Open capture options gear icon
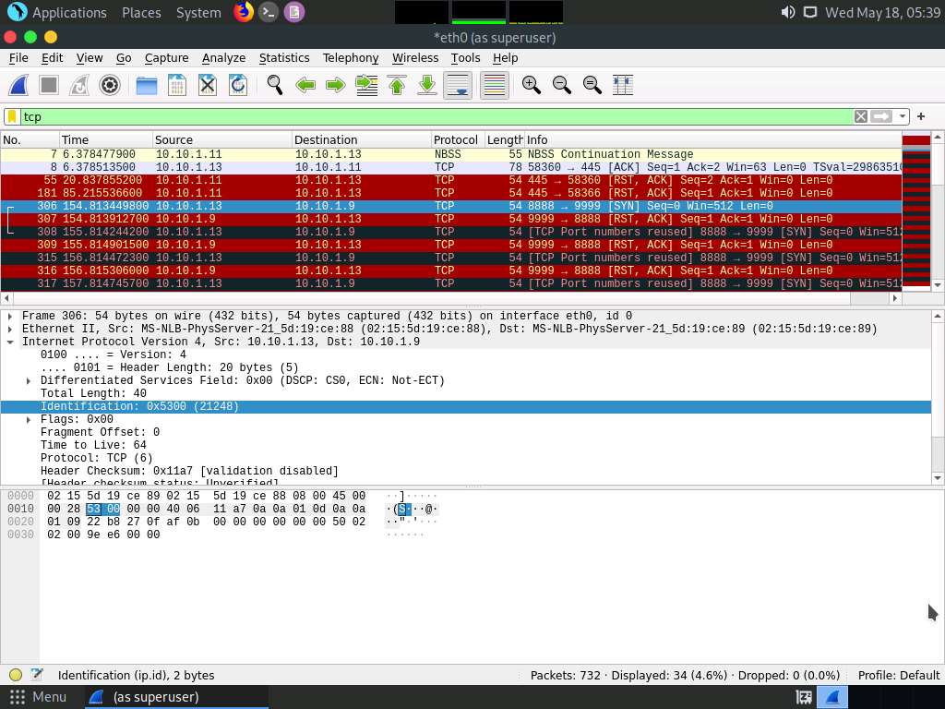Viewport: 945px width, 709px height. 110,85
